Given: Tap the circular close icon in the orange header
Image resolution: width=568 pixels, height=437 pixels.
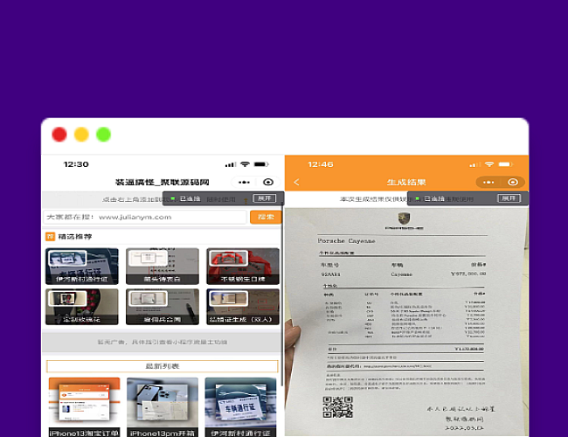Looking at the screenshot, I should [513, 183].
